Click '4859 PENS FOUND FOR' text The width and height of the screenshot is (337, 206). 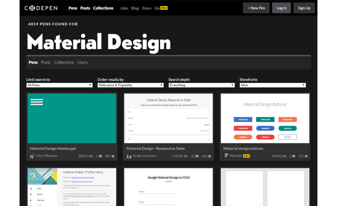coord(53,24)
